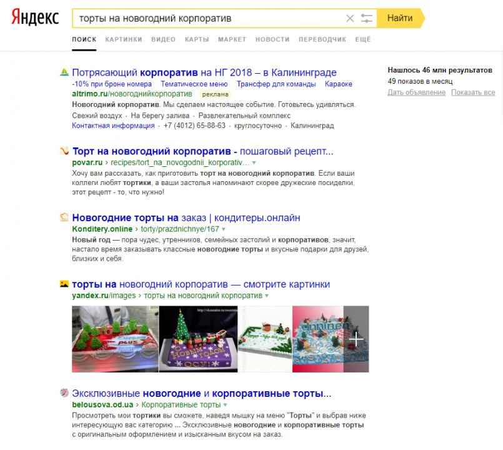Clear the search query with the X icon
This screenshot has width=503, height=450.
350,18
